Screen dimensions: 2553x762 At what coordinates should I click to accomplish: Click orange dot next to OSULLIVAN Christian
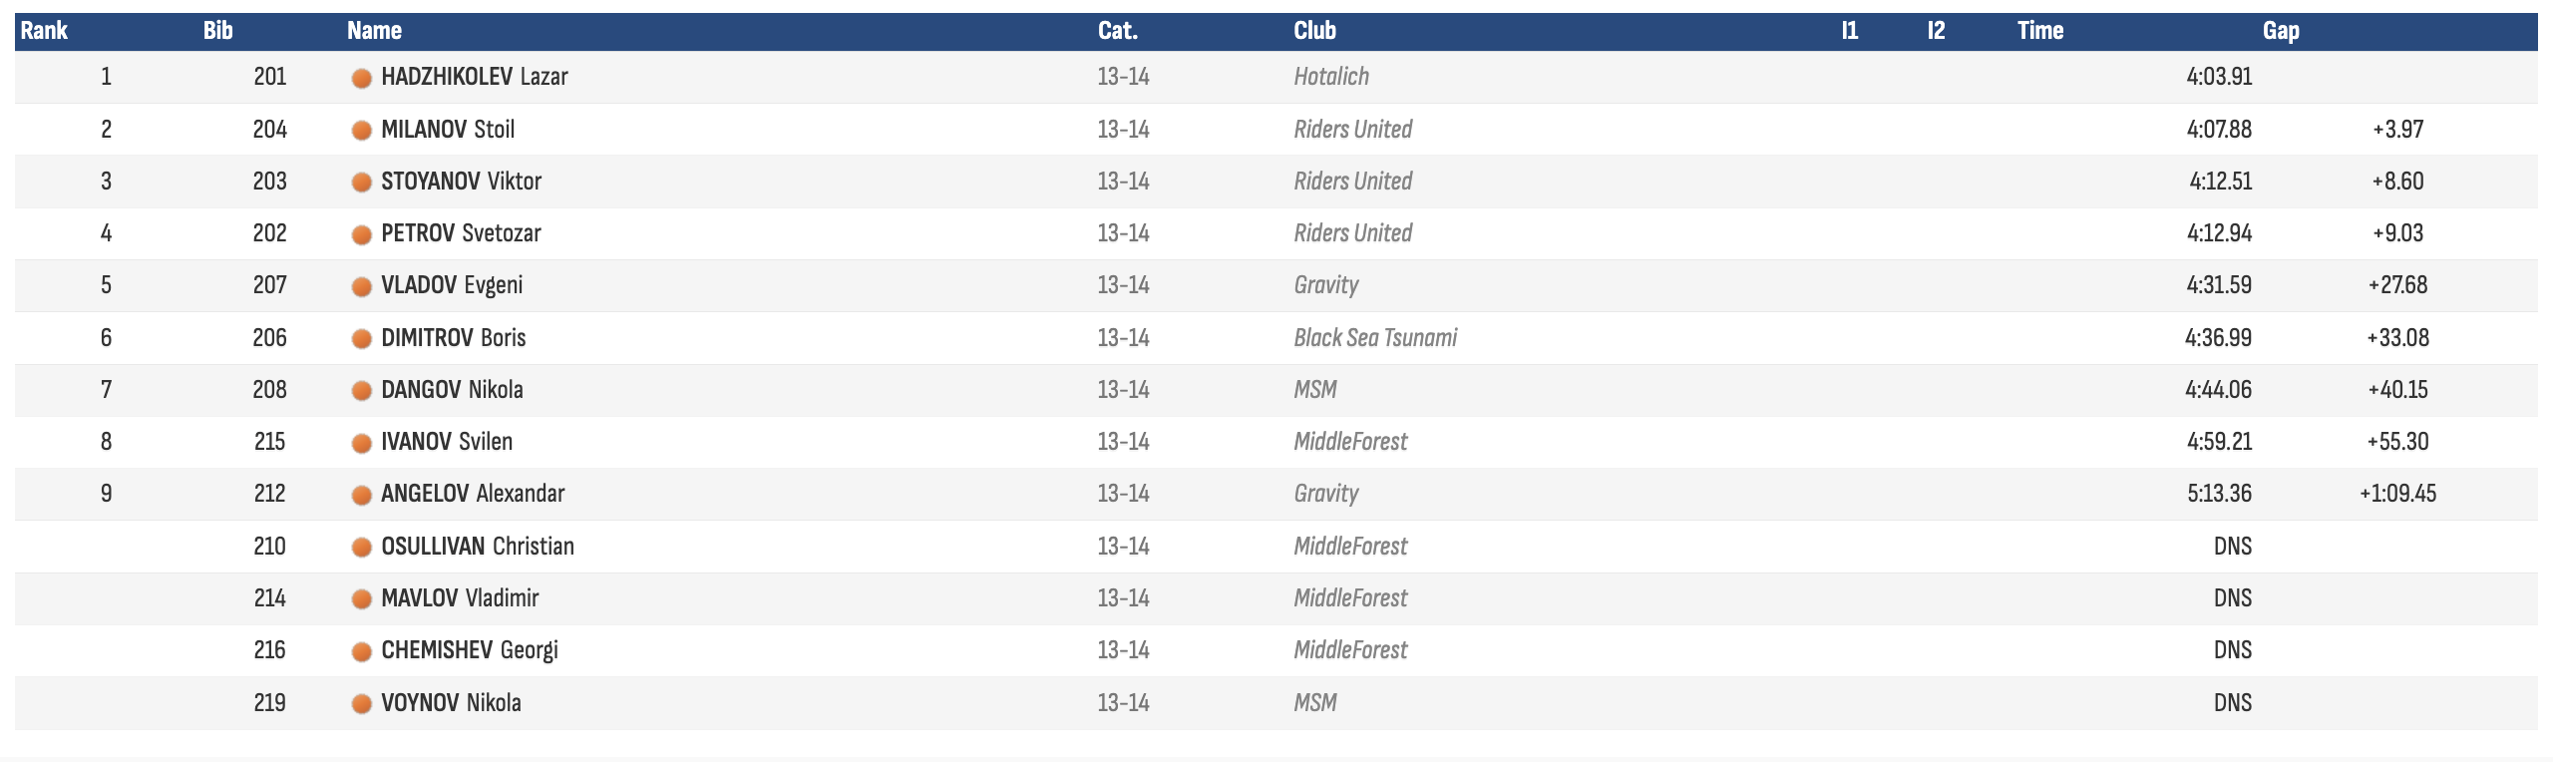(362, 547)
